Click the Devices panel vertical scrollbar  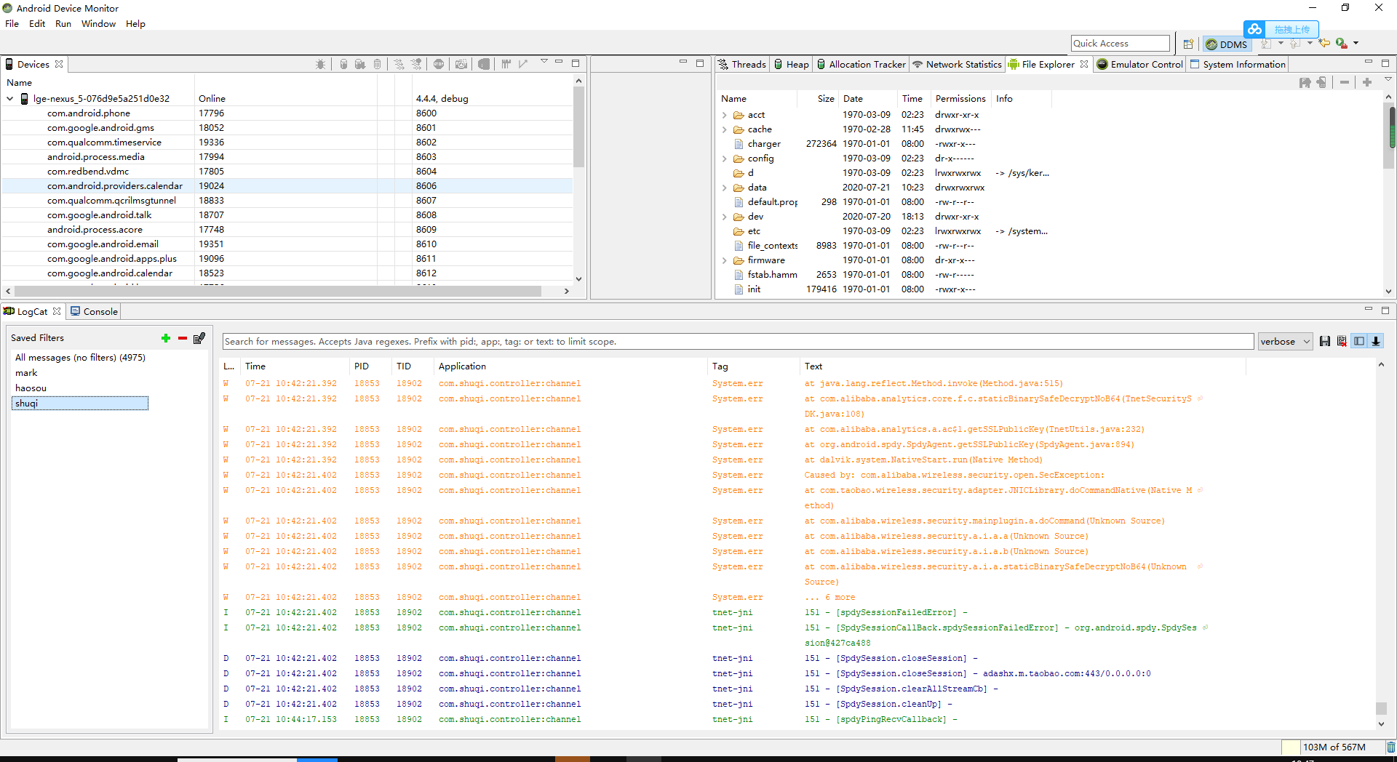[578, 127]
